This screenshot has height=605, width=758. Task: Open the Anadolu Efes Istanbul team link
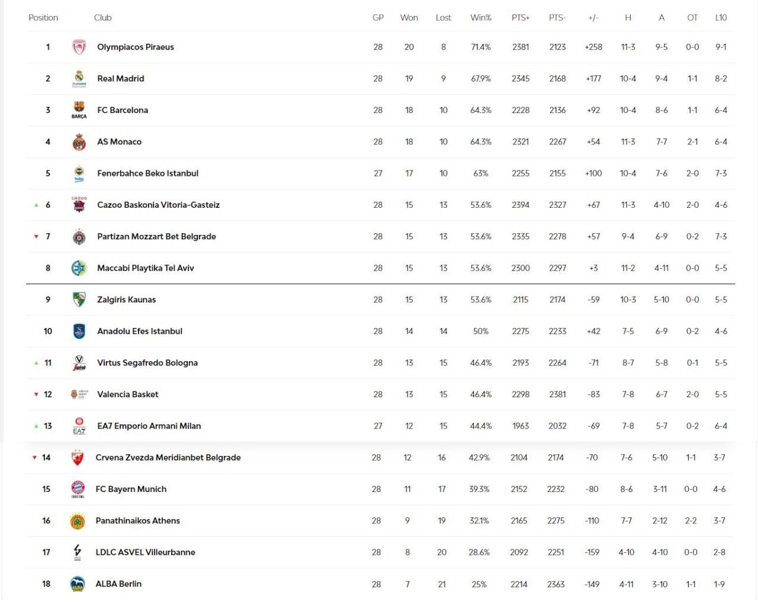tap(140, 332)
